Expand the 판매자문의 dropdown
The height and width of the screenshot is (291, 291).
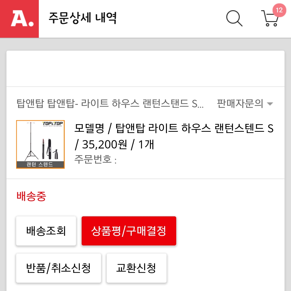coord(240,104)
